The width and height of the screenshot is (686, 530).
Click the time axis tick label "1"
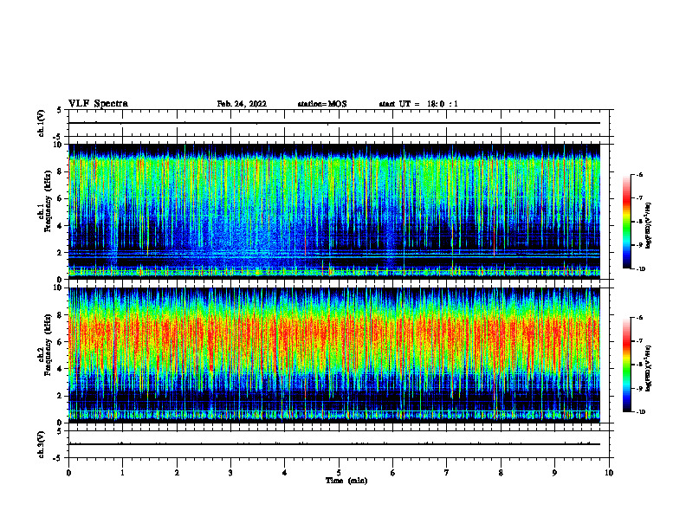122,473
